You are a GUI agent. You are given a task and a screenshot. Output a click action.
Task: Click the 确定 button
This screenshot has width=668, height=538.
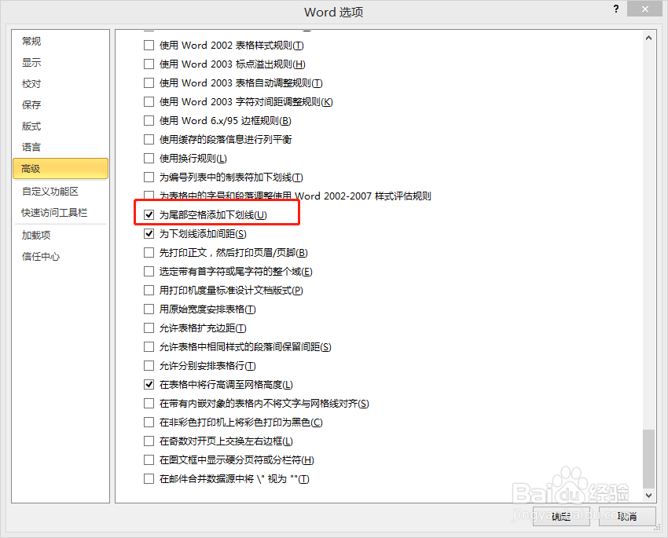[x=561, y=516]
